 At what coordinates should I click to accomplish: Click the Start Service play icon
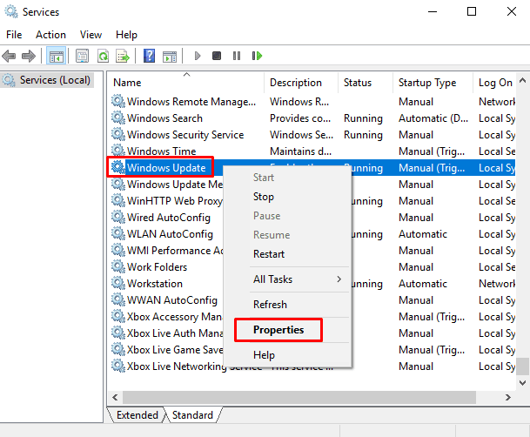(x=198, y=56)
